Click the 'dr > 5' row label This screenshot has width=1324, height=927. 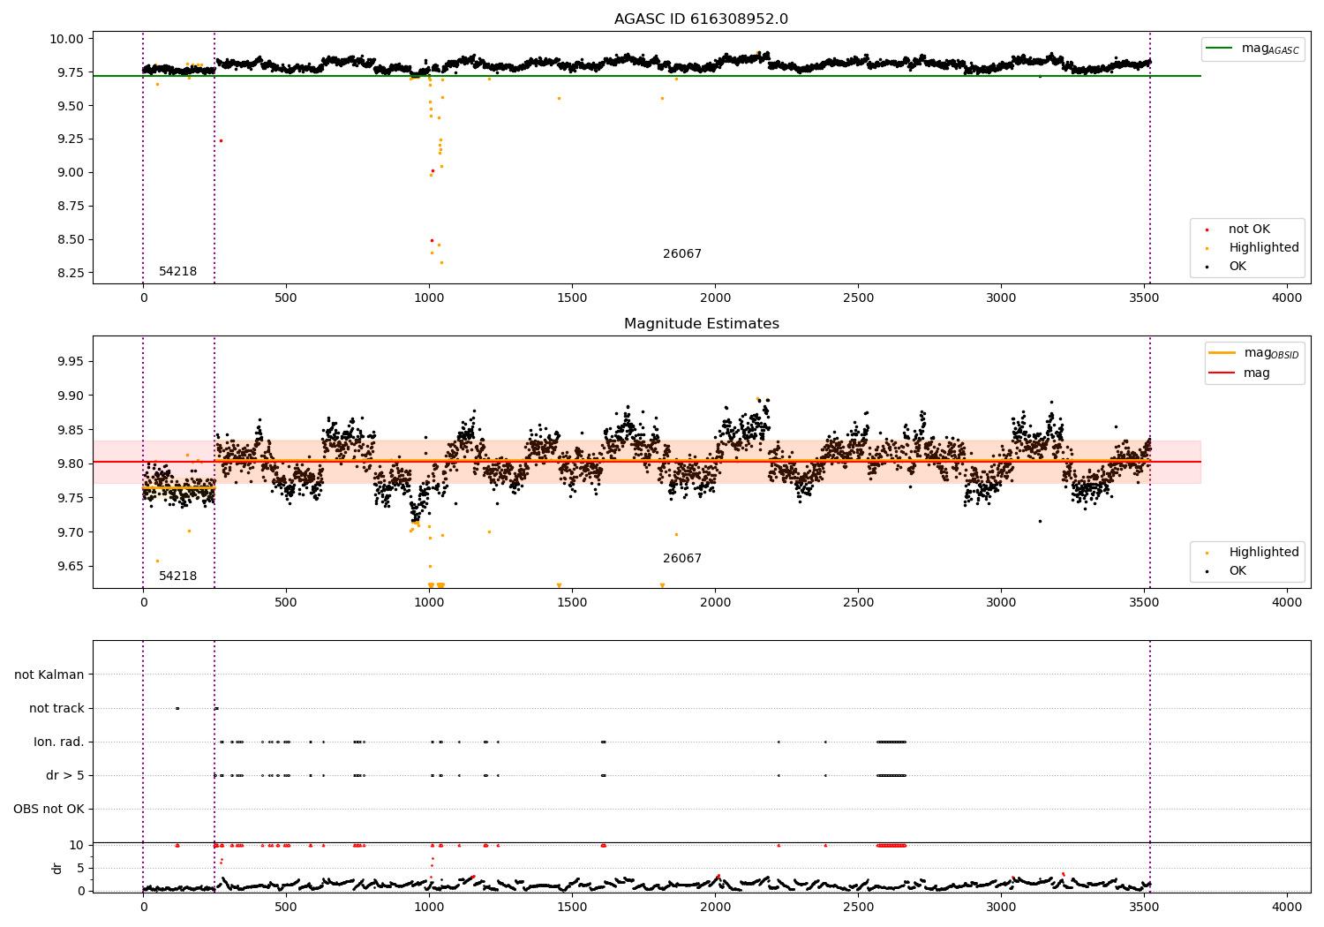65,775
